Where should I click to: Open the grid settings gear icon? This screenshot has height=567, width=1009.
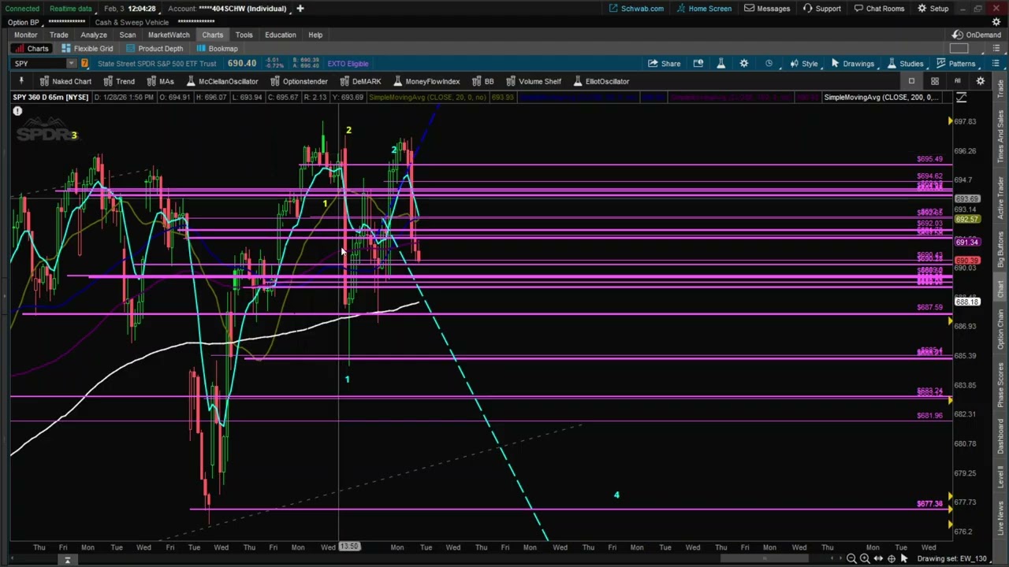pyautogui.click(x=981, y=81)
